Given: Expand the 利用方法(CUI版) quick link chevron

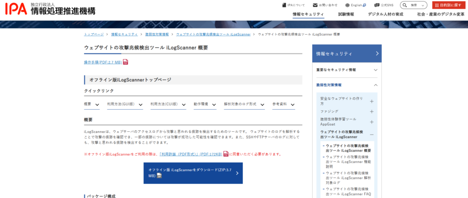Looking at the screenshot, I should pos(184,105).
